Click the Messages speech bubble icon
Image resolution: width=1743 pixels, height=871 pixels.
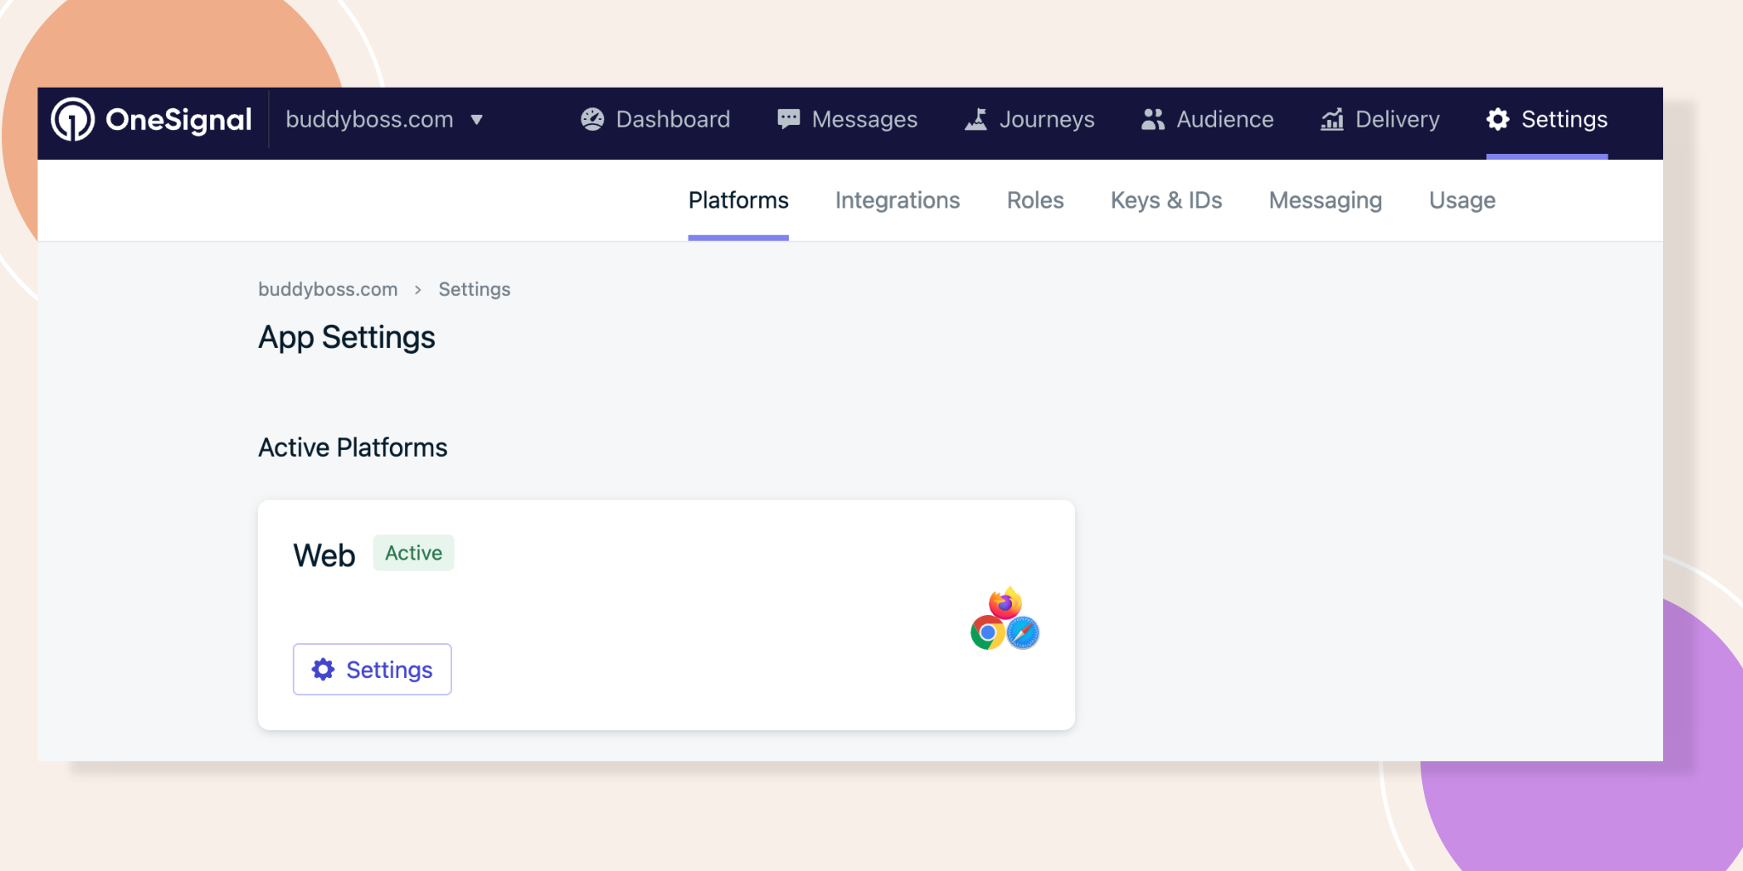tap(788, 119)
